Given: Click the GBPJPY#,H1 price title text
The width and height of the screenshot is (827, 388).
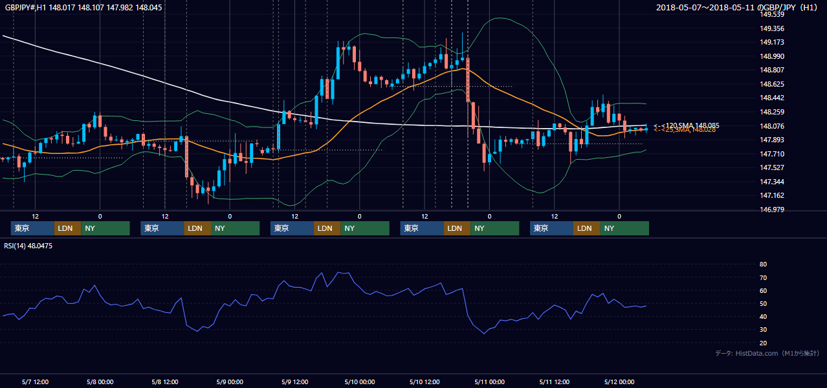Looking at the screenshot, I should (x=83, y=8).
